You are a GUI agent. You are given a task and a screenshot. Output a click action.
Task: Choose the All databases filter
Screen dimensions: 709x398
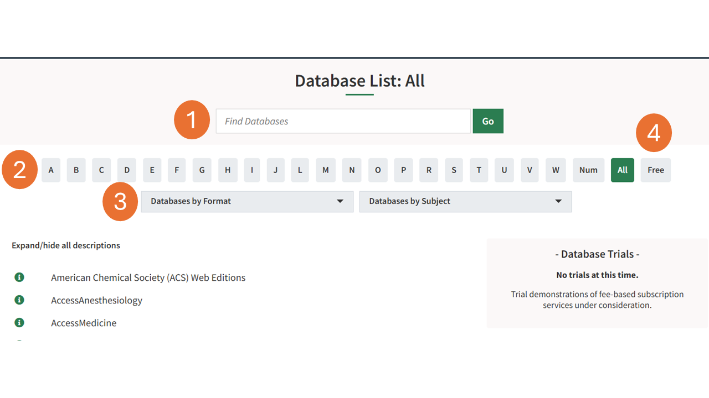[x=623, y=170]
